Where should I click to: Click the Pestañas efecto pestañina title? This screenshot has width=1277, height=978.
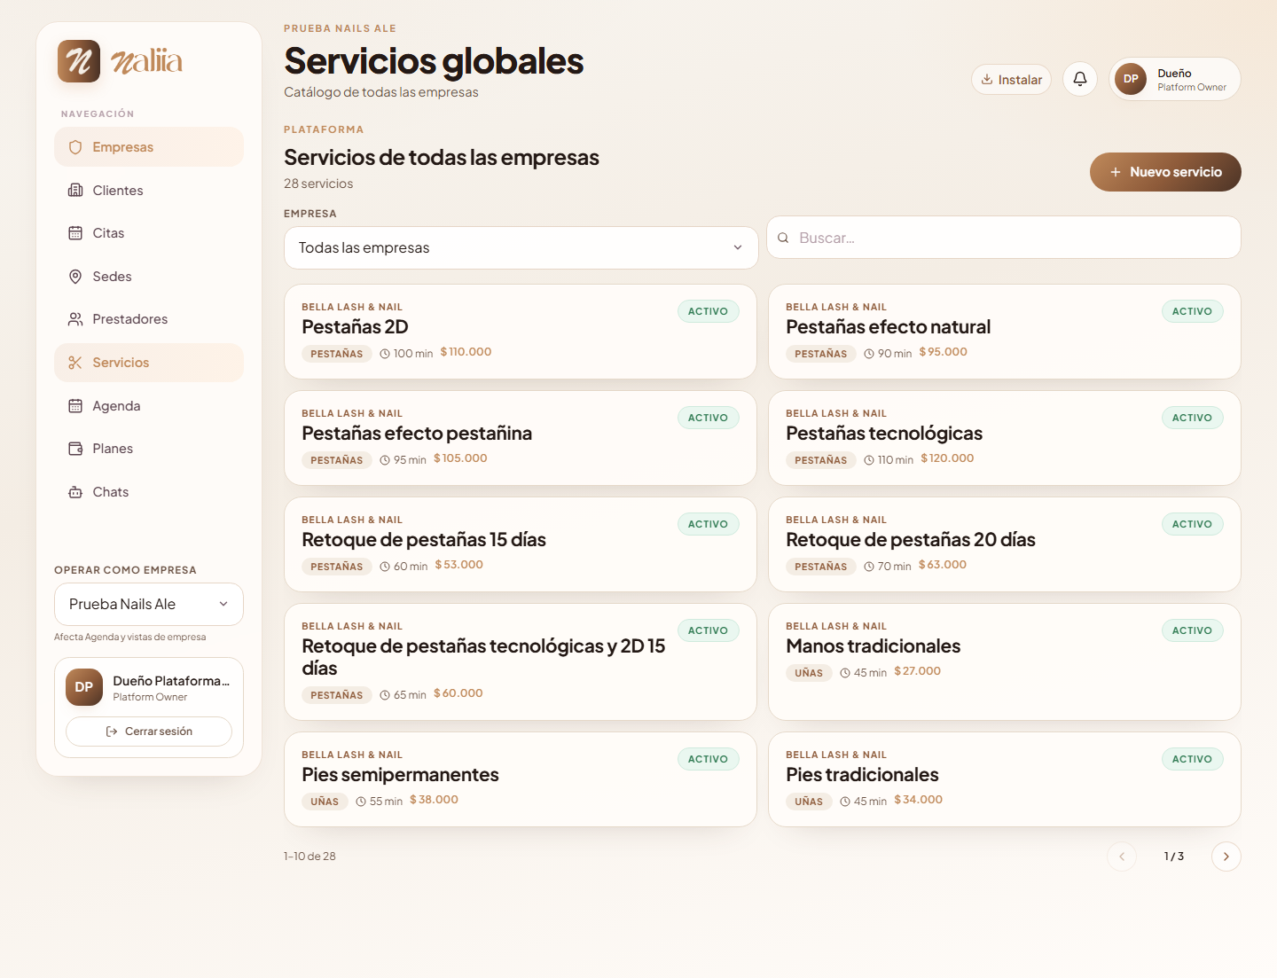point(417,434)
